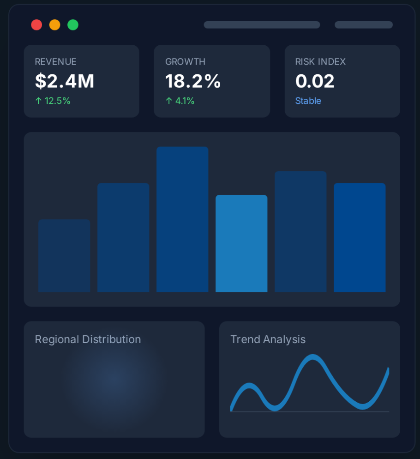Click the green maximize window button
The width and height of the screenshot is (420, 459).
(73, 25)
